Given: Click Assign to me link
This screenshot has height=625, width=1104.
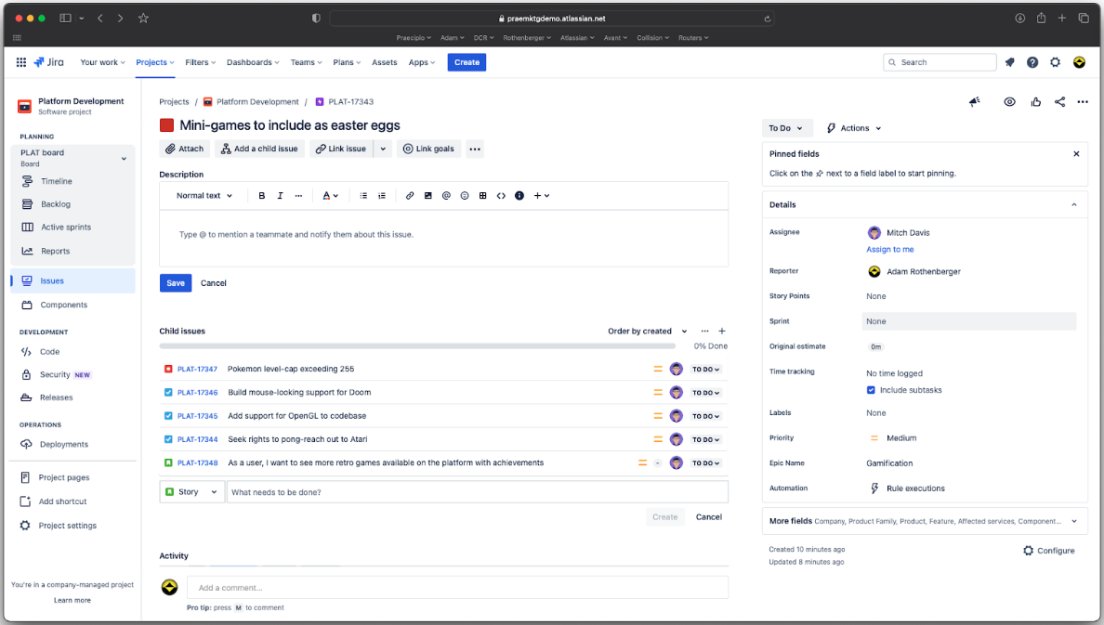Looking at the screenshot, I should click(890, 249).
